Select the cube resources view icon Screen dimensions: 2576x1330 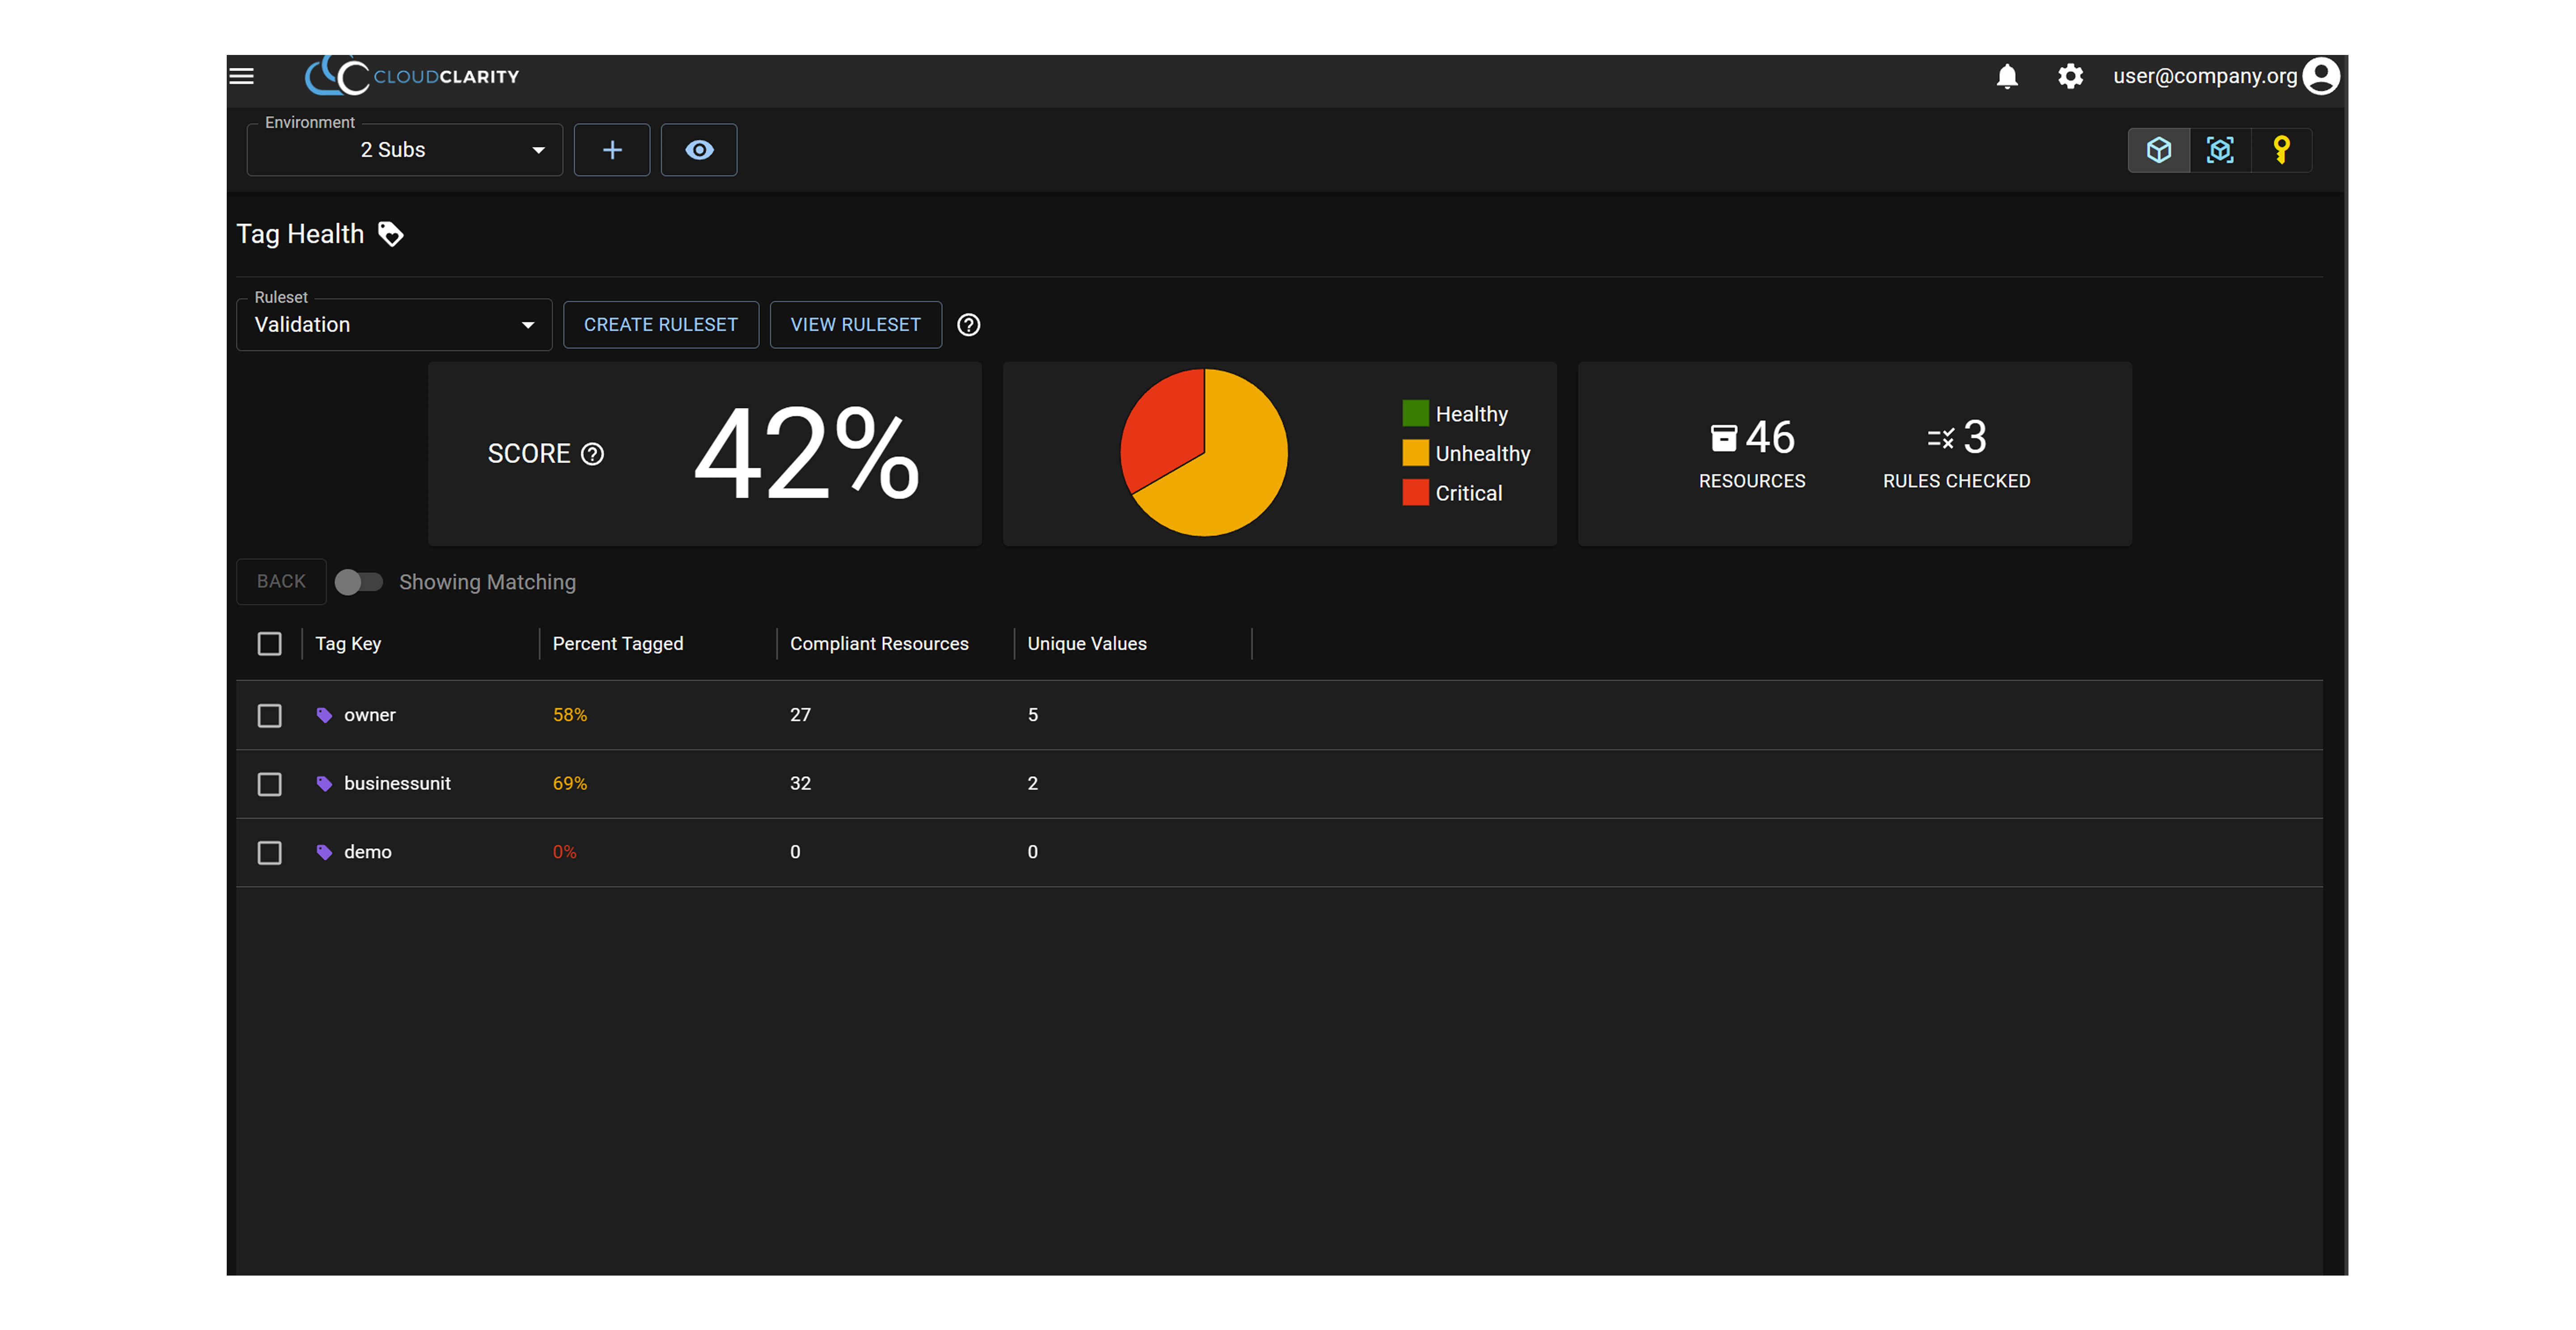tap(2159, 150)
